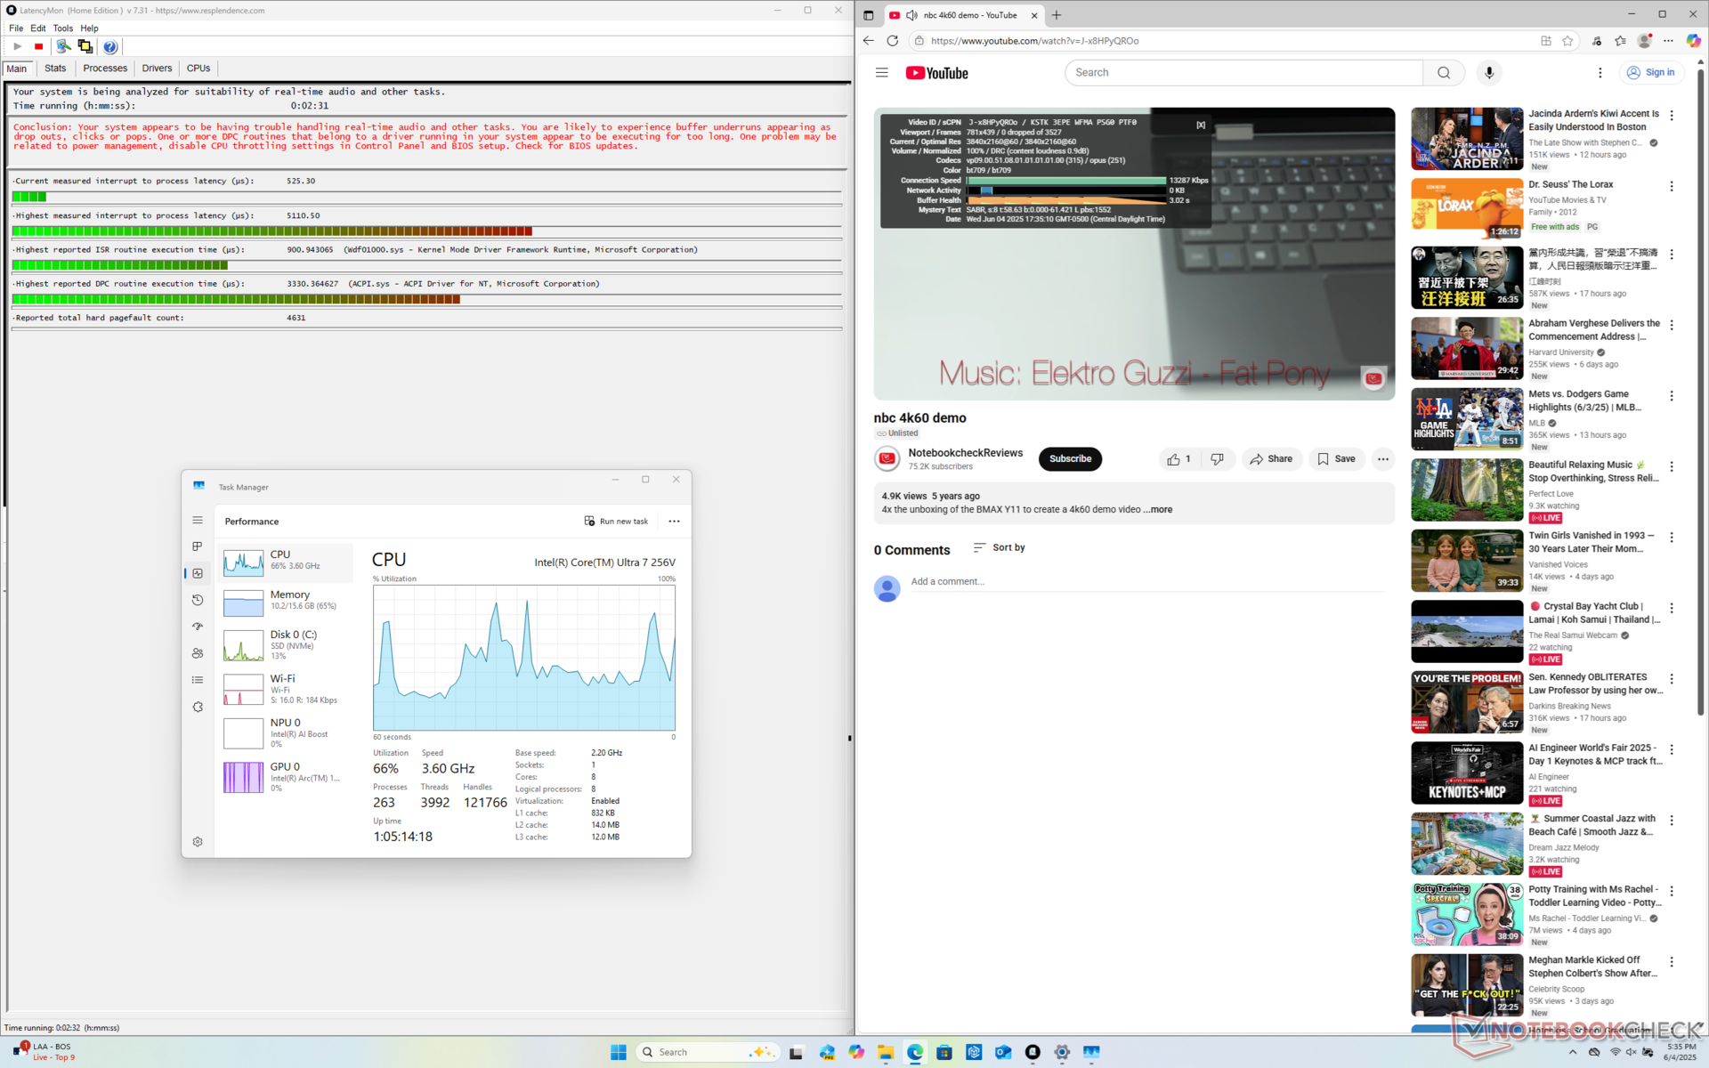
Task: Stop LatencyMon monitoring with red square
Action: pos(38,46)
